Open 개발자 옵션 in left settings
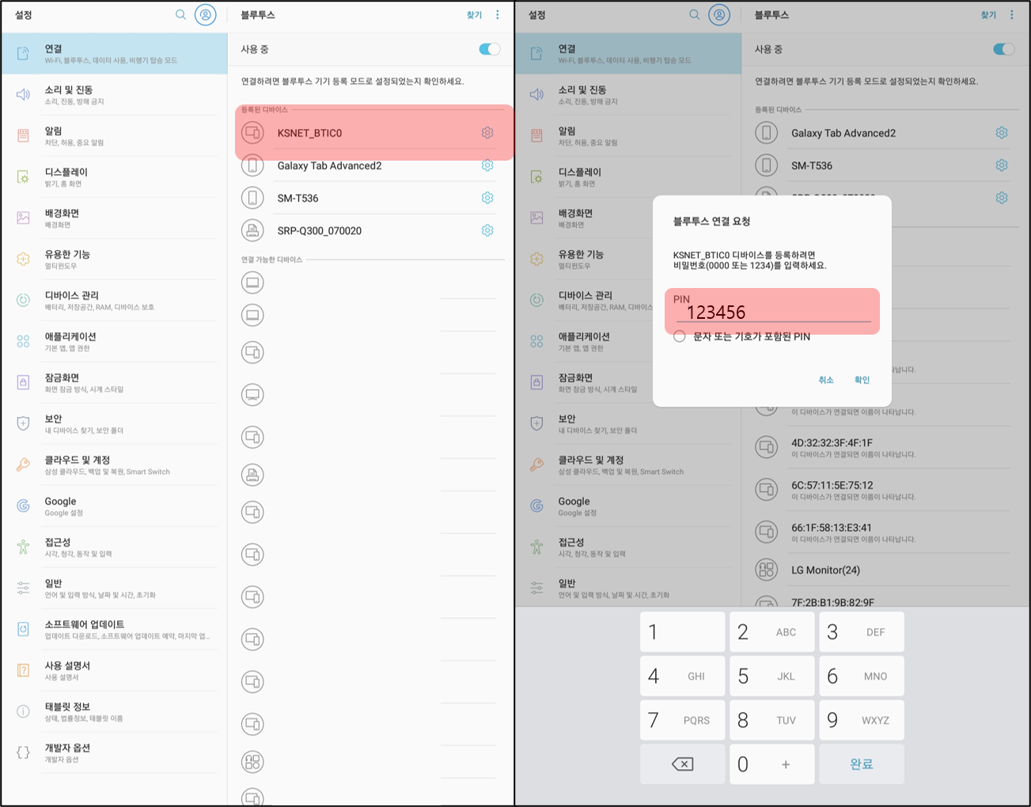Viewport: 1031px width, 807px height. coord(114,753)
